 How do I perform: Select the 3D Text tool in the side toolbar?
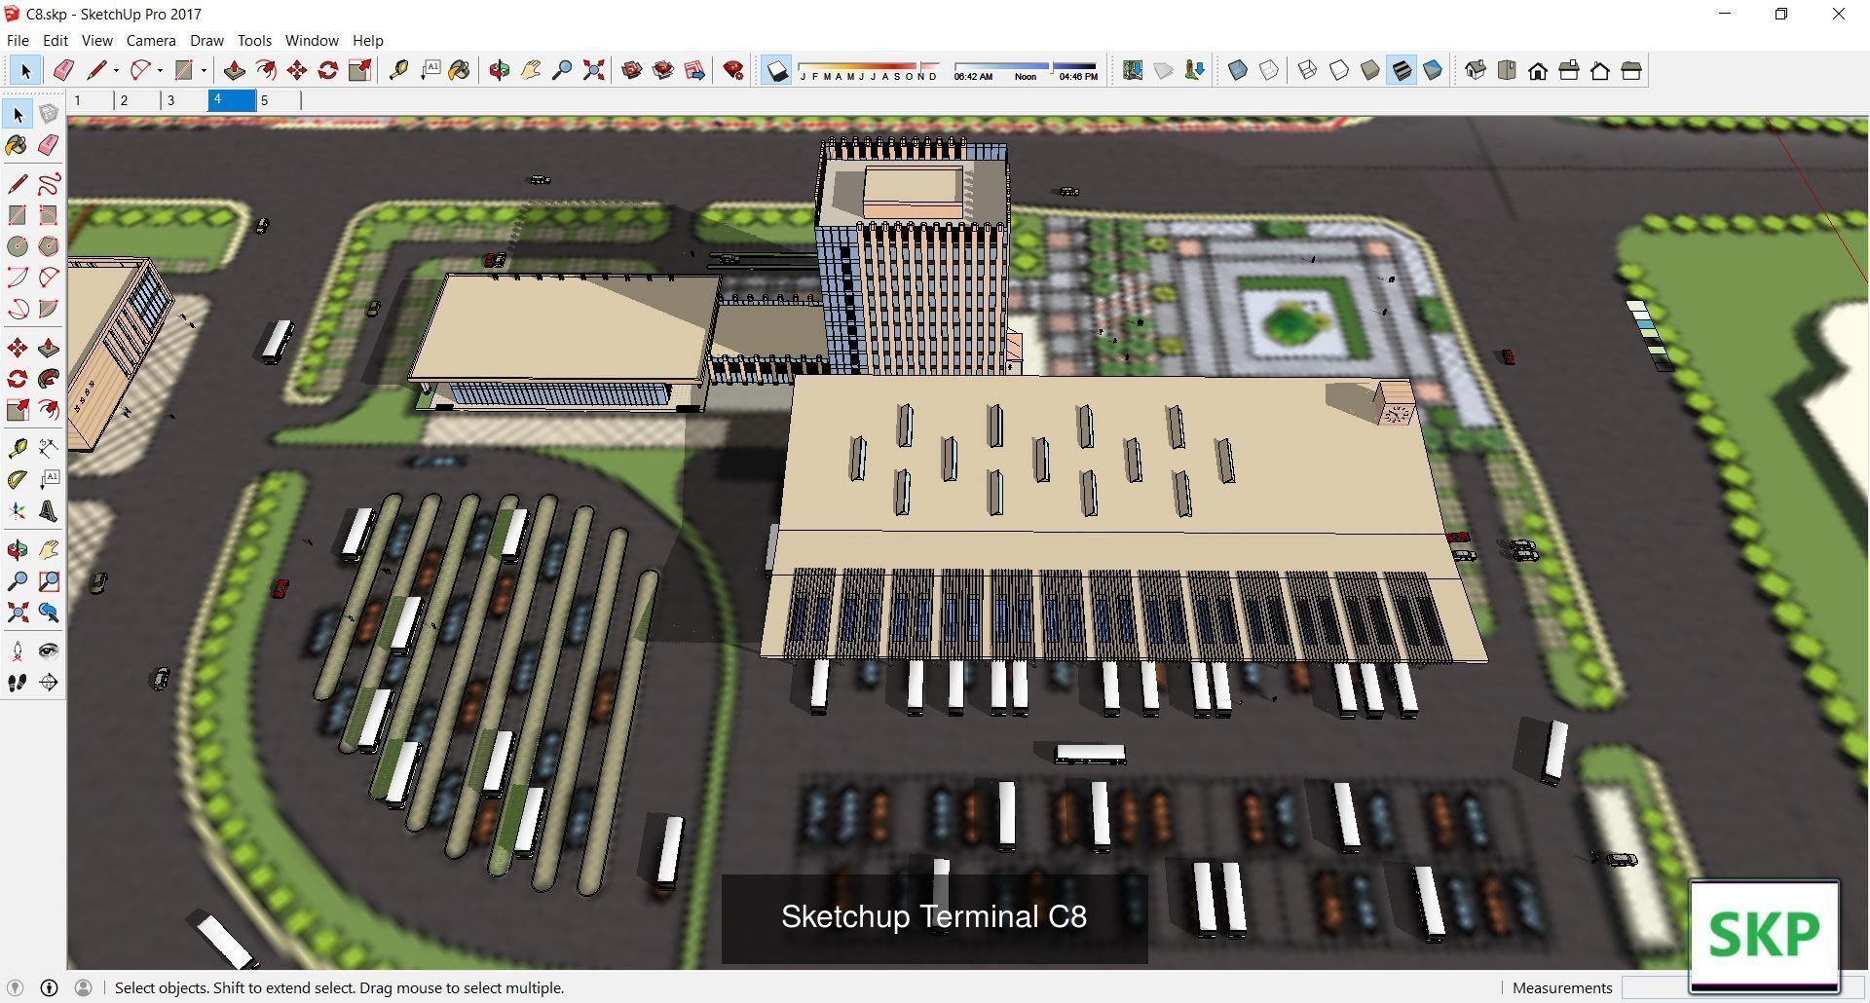click(x=49, y=511)
